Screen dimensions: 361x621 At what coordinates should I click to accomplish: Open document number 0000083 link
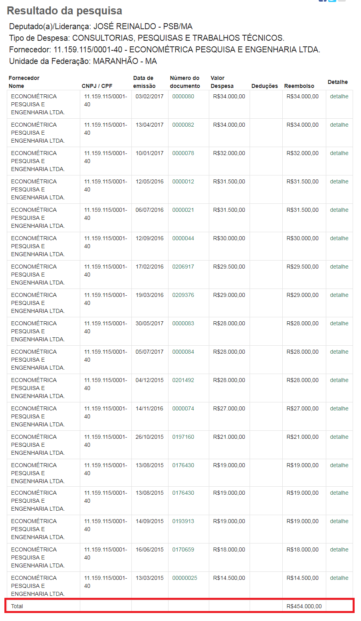click(x=183, y=323)
